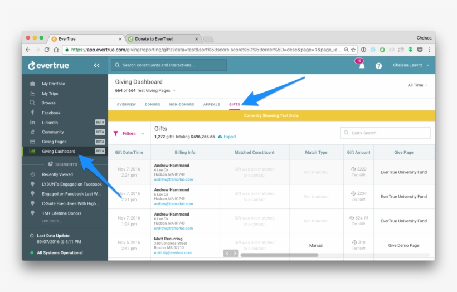Image resolution: width=457 pixels, height=292 pixels.
Task: Focus the Quick Search field
Action: 385,133
